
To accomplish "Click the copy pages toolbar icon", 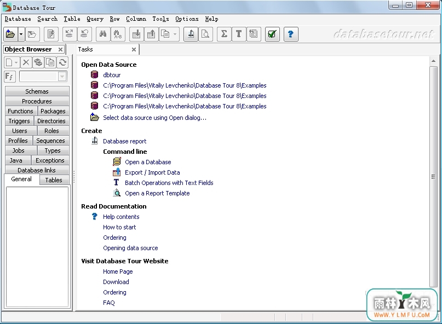I will (x=165, y=34).
